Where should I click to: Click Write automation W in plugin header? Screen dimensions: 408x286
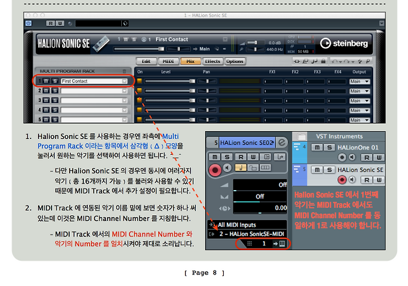pyautogui.click(x=60, y=23)
